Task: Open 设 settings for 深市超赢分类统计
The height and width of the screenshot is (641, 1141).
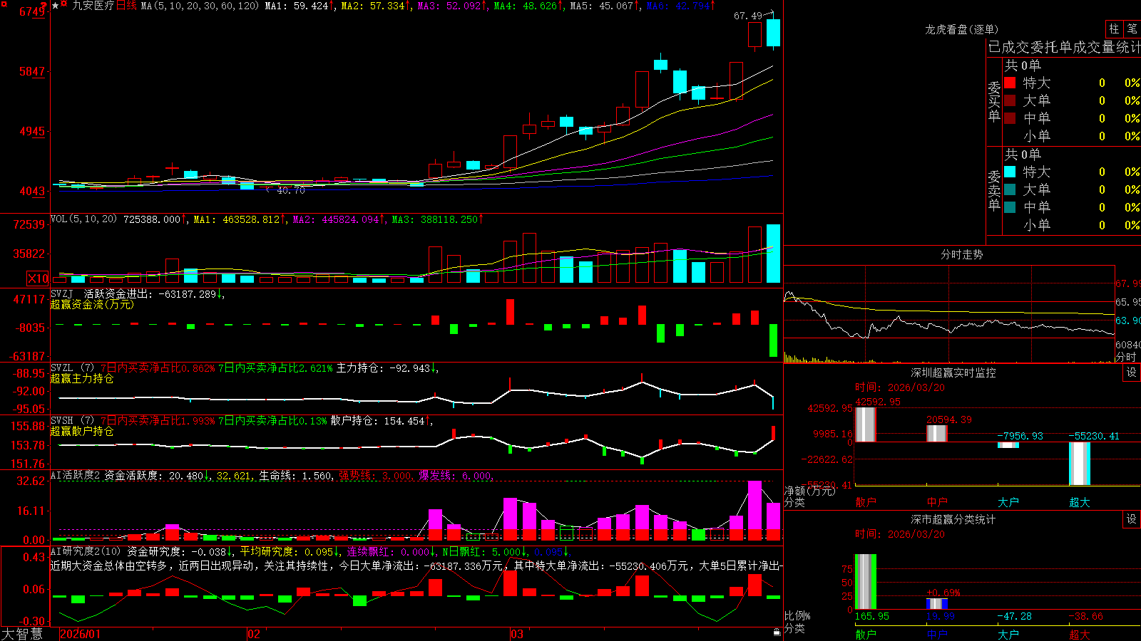Action: [x=1132, y=519]
